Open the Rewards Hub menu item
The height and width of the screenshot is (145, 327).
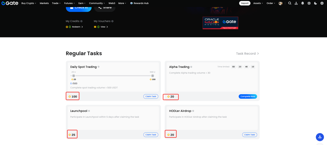tap(139, 3)
